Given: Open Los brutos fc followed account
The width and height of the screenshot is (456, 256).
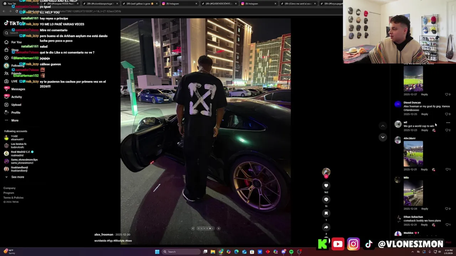Looking at the screenshot, I should [16, 146].
